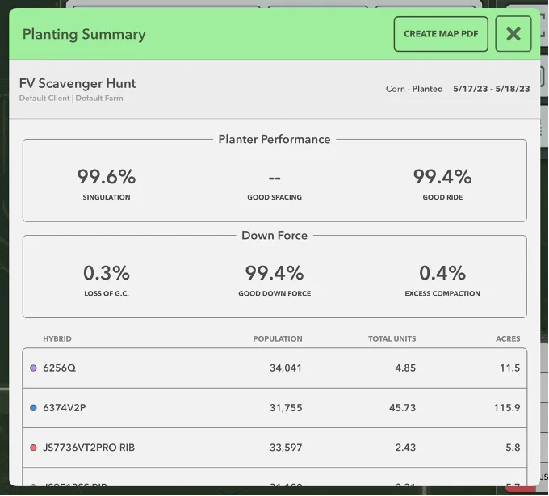The image size is (549, 496).
Task: Click population value 31,755
Action: click(x=286, y=408)
